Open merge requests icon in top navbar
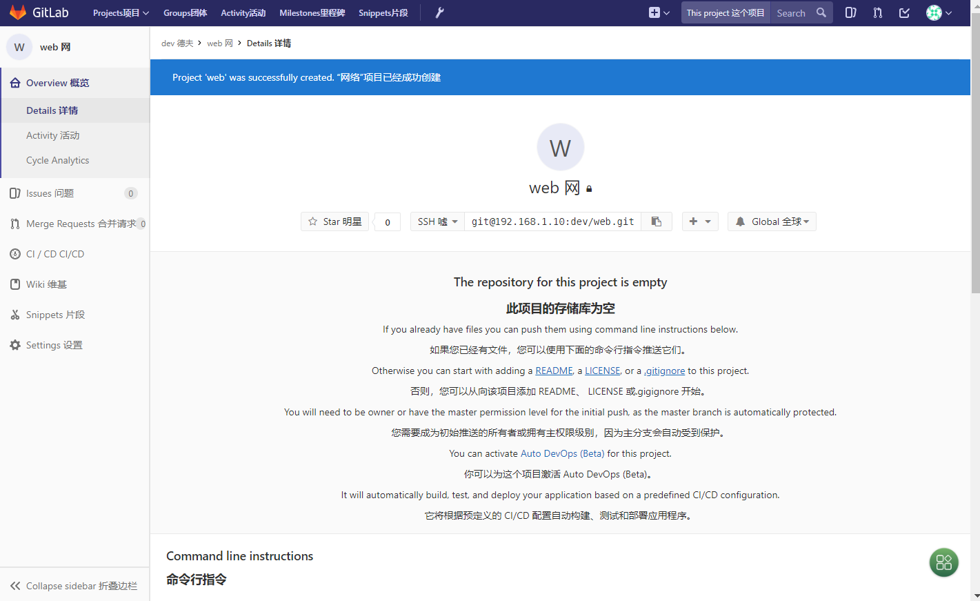 click(877, 12)
